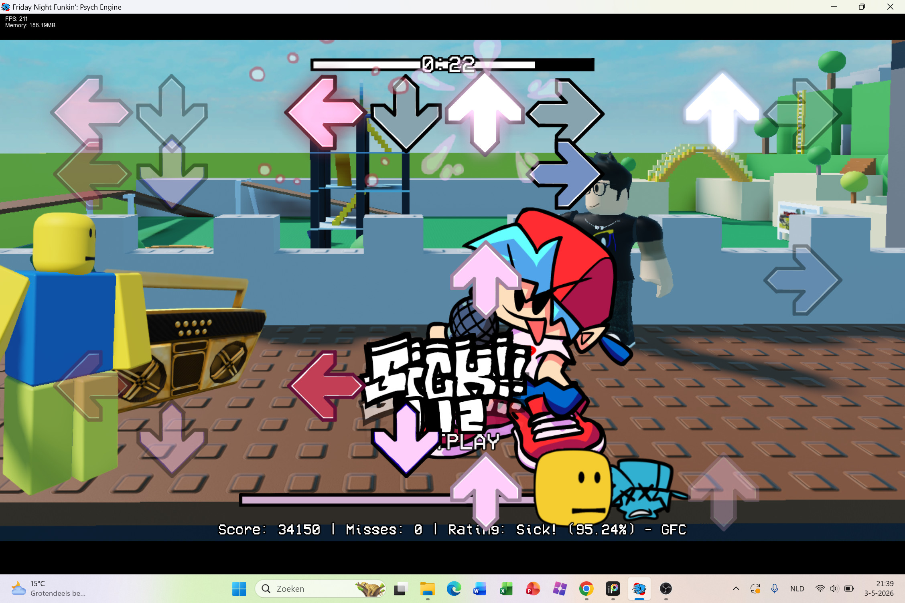The width and height of the screenshot is (905, 603).
Task: Open the 15°C weather widget
Action: (x=48, y=589)
